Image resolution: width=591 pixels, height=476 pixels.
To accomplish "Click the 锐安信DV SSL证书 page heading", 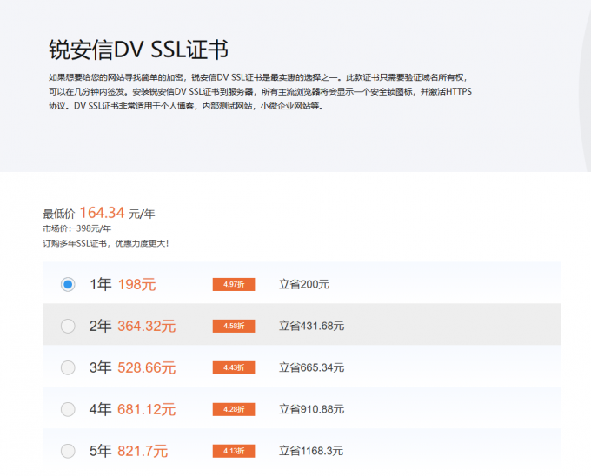I will pos(138,50).
